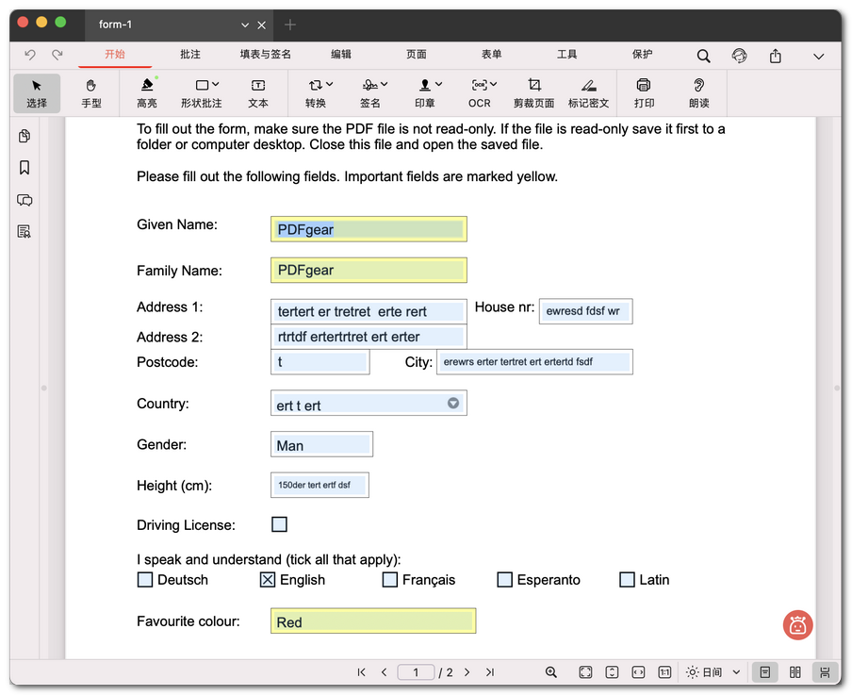Click the Crop Page tool (剪裁页面)
Viewport: 852px width, 695px height.
coord(533,92)
